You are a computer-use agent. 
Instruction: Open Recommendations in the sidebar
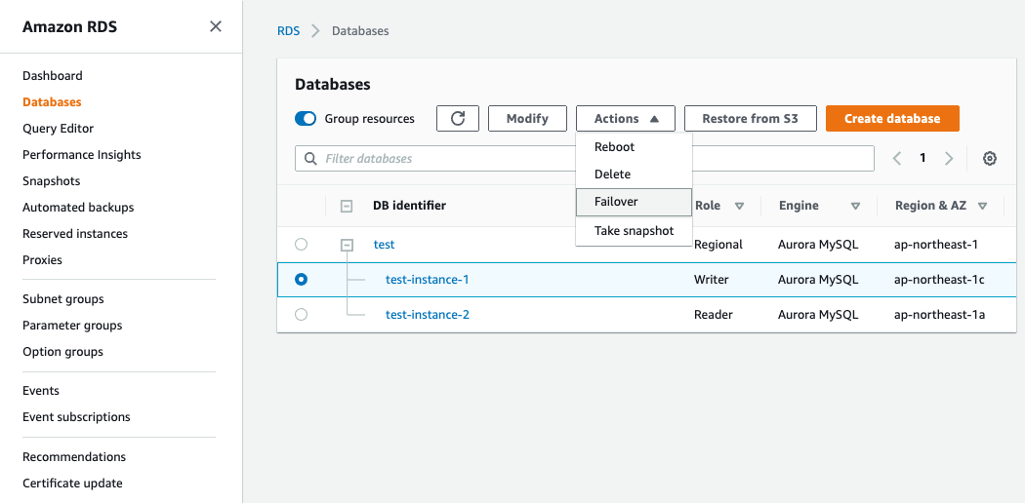click(x=74, y=456)
